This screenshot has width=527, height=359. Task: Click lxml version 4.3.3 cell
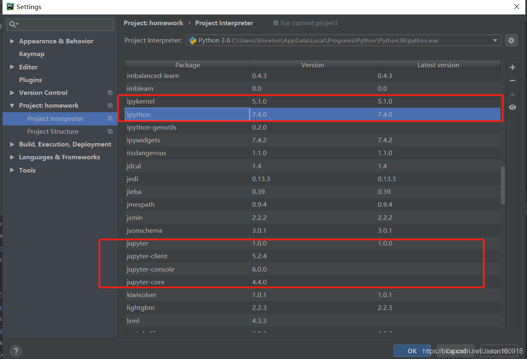tap(312, 321)
